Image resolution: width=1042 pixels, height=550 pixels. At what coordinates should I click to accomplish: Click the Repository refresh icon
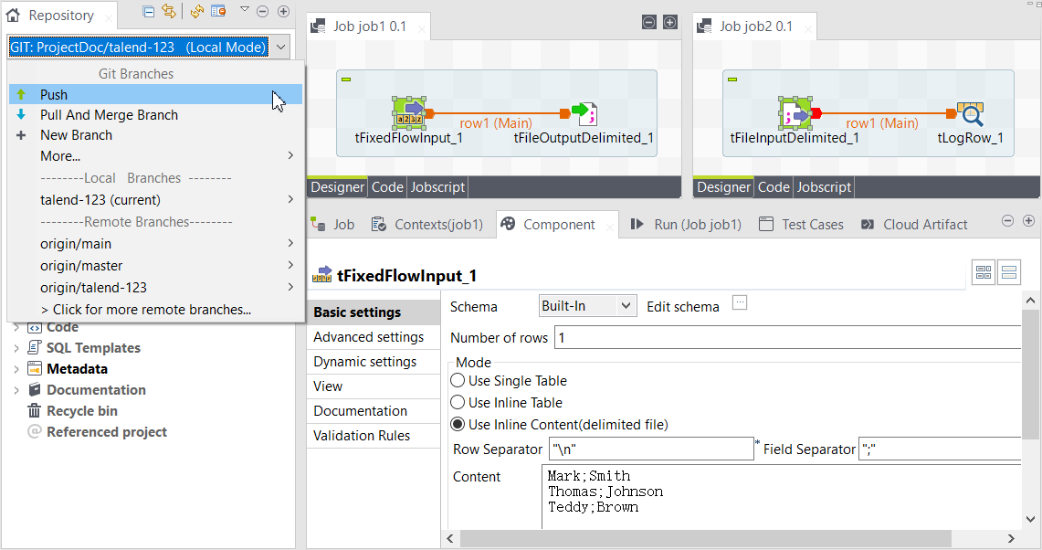coord(196,11)
